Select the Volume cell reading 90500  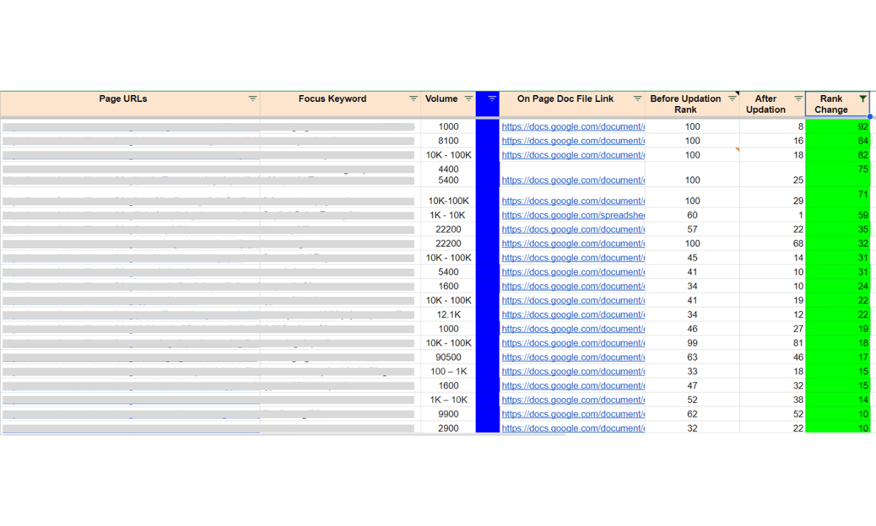448,357
